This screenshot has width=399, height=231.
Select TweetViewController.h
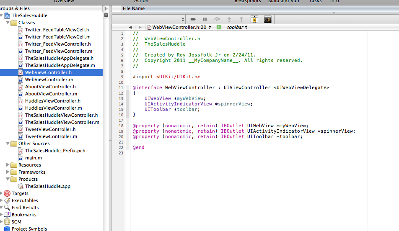pos(50,129)
